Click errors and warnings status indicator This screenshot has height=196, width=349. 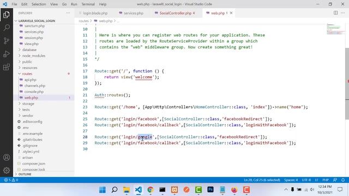click(11, 180)
